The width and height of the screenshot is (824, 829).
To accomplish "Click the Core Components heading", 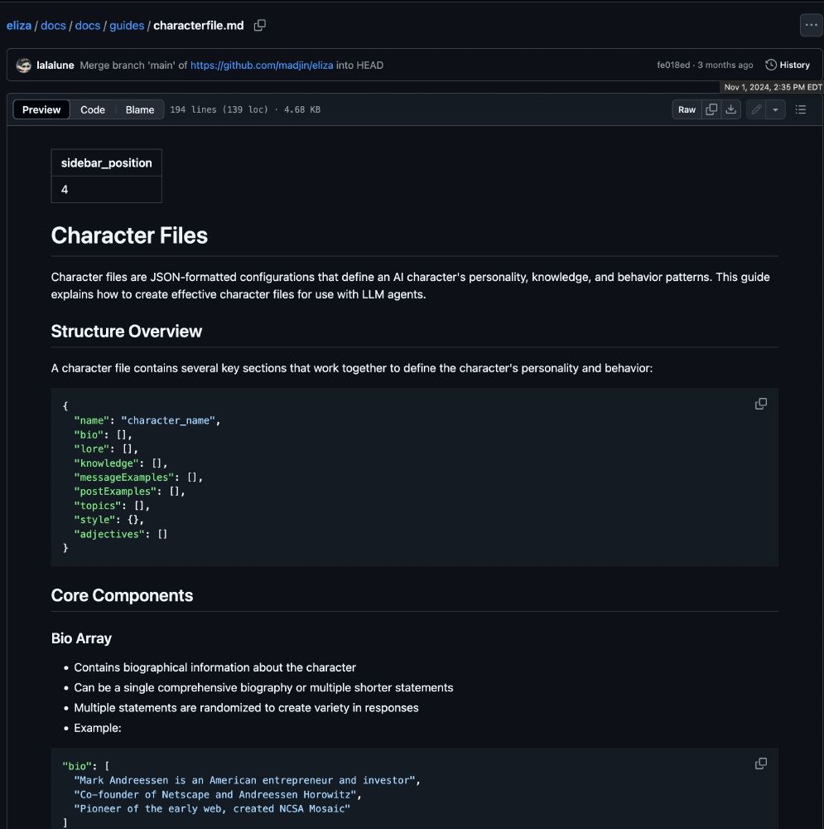I will pyautogui.click(x=122, y=595).
